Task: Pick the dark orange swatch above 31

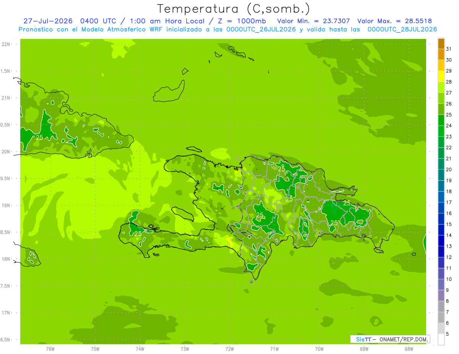Action: point(441,44)
